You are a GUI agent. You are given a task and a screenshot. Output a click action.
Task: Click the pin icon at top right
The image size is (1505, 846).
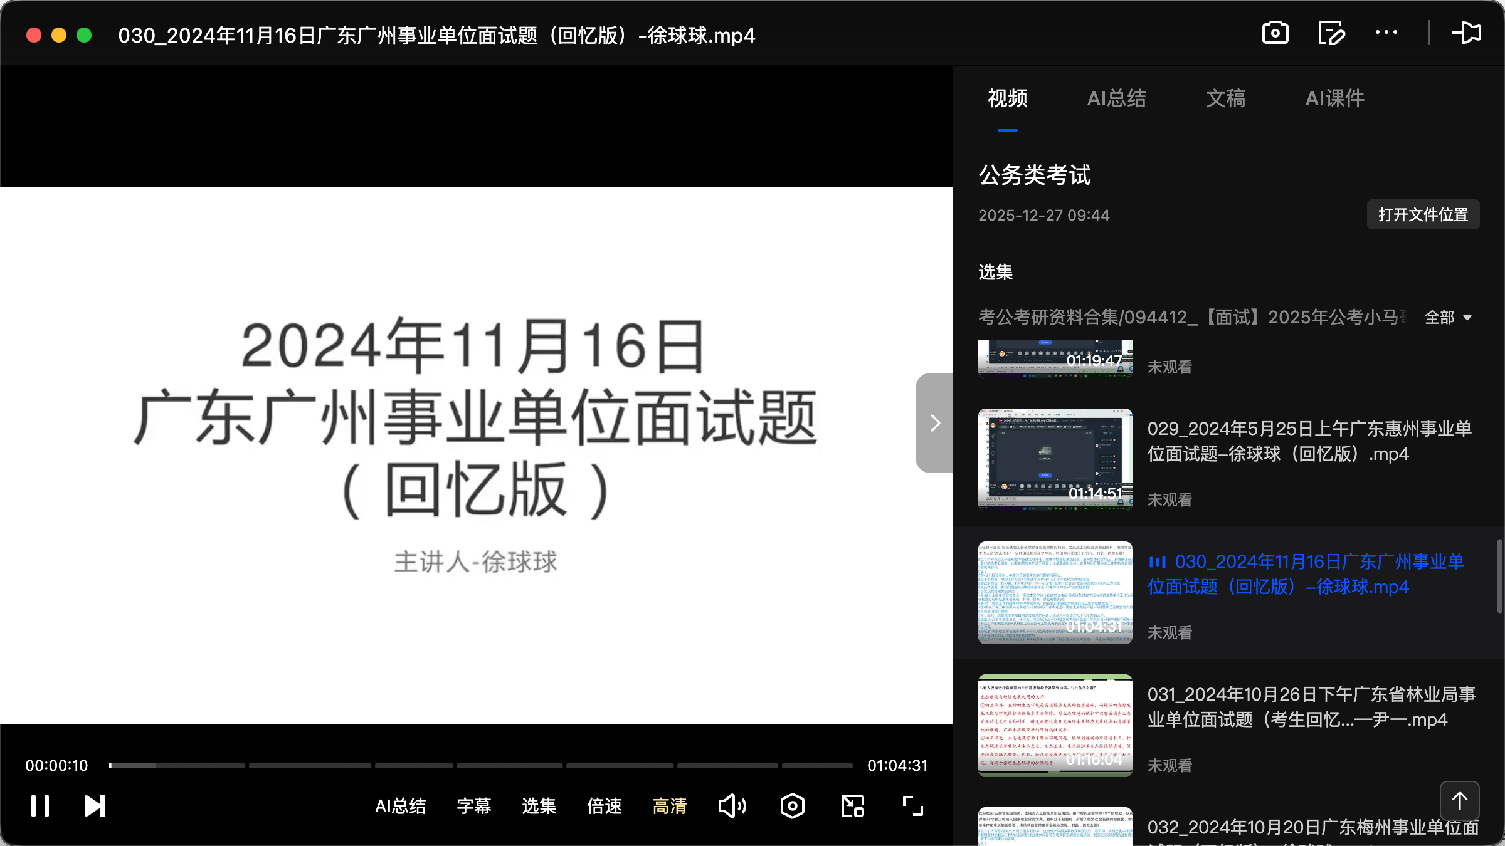[x=1467, y=33]
